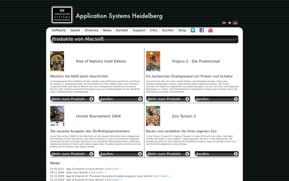The image size is (289, 181).
Task: Click the Produkte von Macsoft heading
Action: coord(78,39)
